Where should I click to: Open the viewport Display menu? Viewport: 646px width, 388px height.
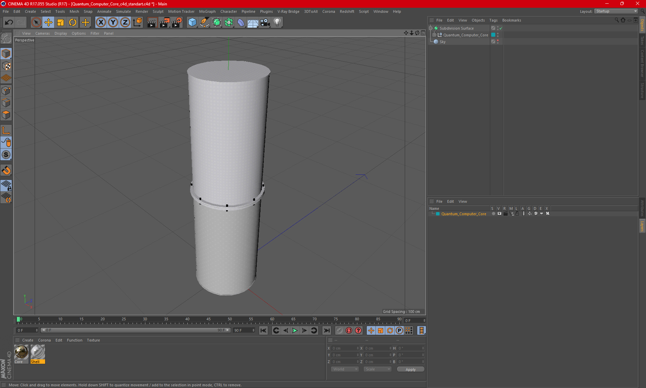pos(61,33)
